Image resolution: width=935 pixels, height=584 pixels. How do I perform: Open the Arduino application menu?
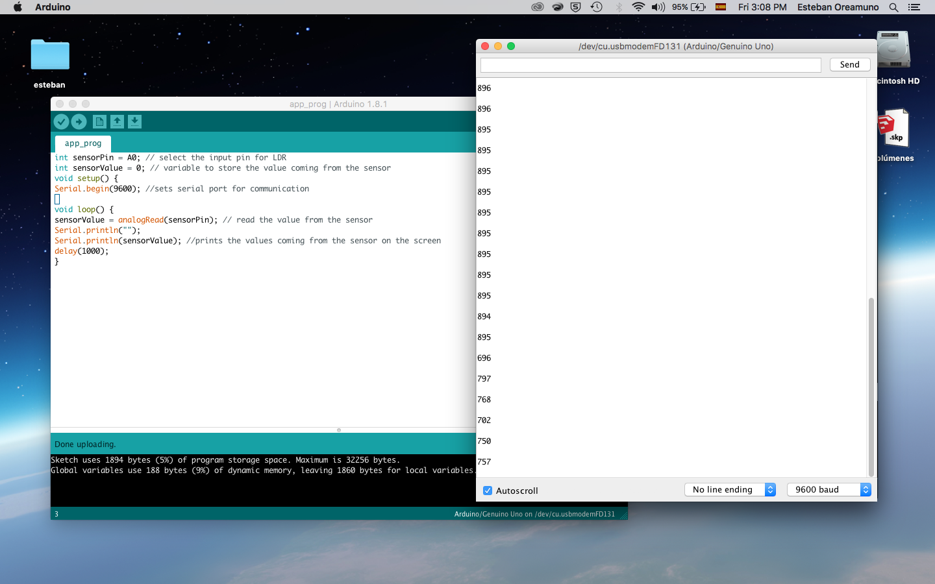click(x=53, y=7)
